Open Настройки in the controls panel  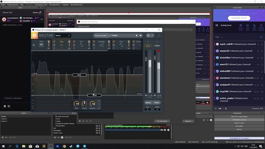coord(239,126)
